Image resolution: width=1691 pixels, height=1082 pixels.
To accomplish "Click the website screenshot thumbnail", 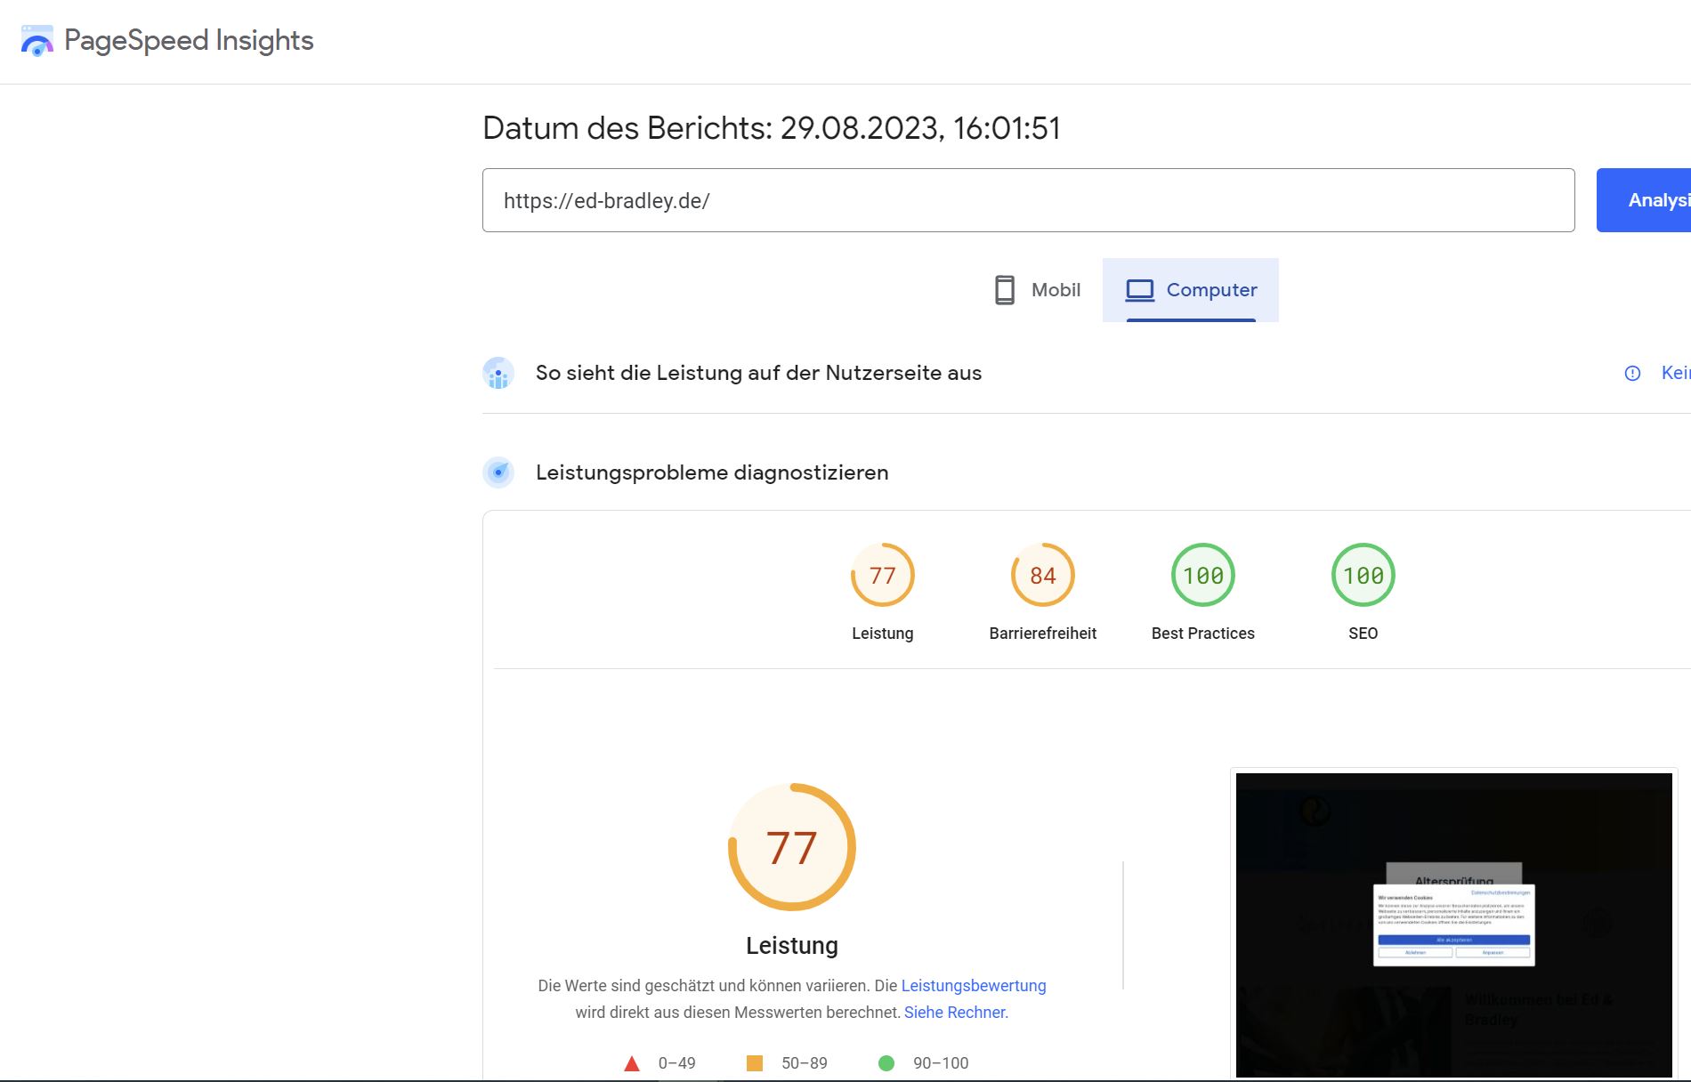I will coord(1454,925).
